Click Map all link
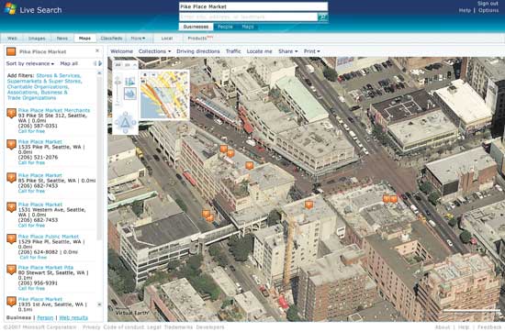505x332 pixels. 69,63
